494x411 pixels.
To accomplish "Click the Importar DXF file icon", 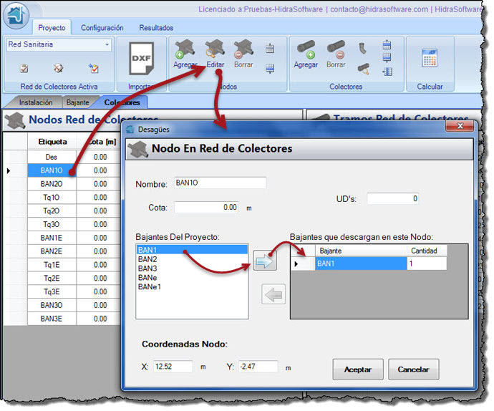I will pos(141,59).
